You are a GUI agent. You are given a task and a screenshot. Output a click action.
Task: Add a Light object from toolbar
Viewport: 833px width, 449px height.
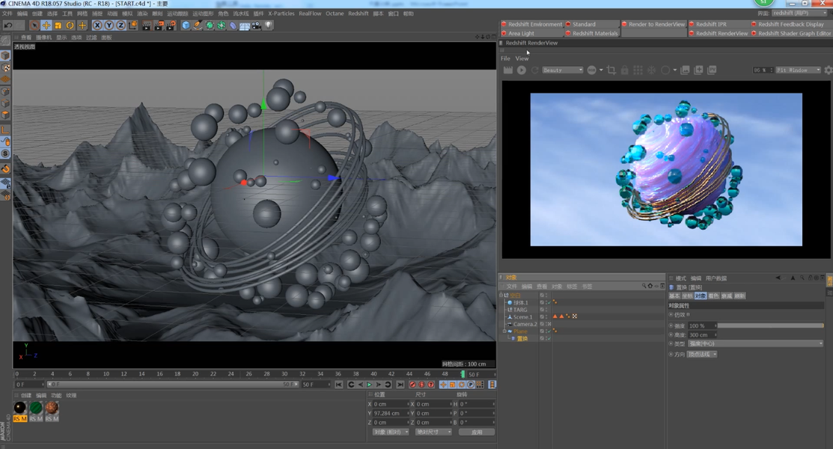(268, 25)
